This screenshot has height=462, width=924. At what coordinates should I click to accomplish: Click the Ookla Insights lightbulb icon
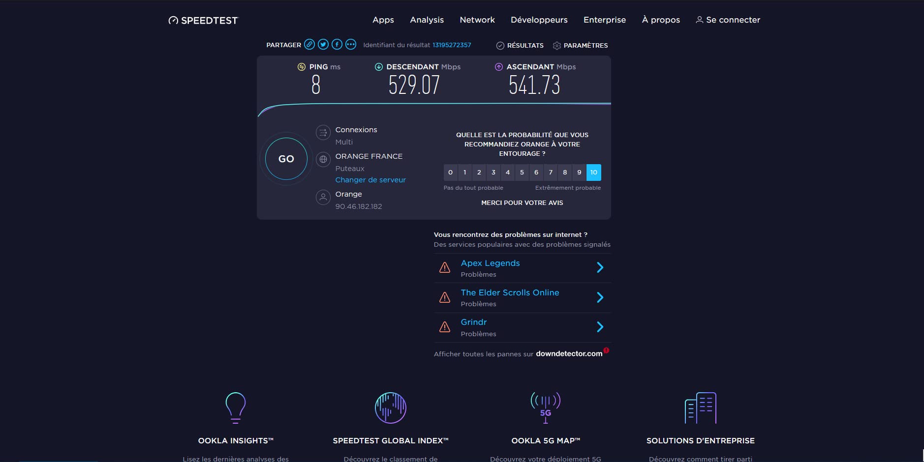[x=235, y=407]
